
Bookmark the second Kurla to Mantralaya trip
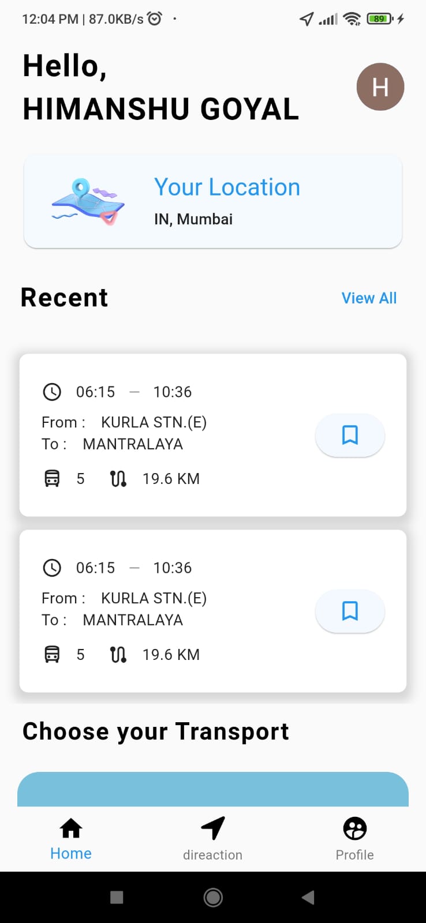(350, 611)
